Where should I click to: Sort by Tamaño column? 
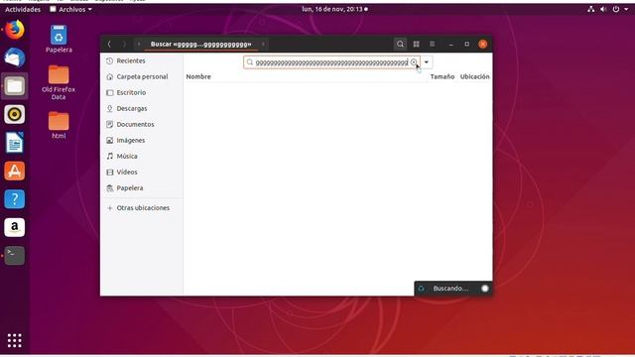click(442, 76)
